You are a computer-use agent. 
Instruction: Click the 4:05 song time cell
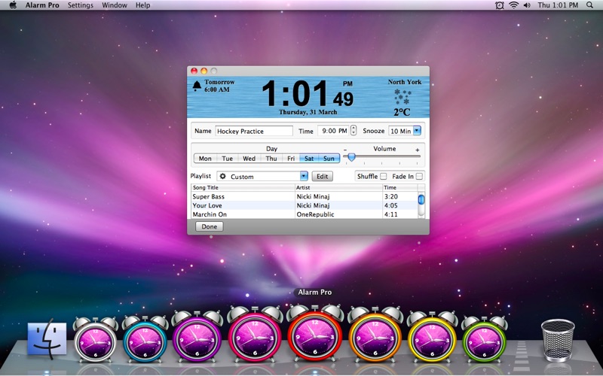[x=400, y=205]
